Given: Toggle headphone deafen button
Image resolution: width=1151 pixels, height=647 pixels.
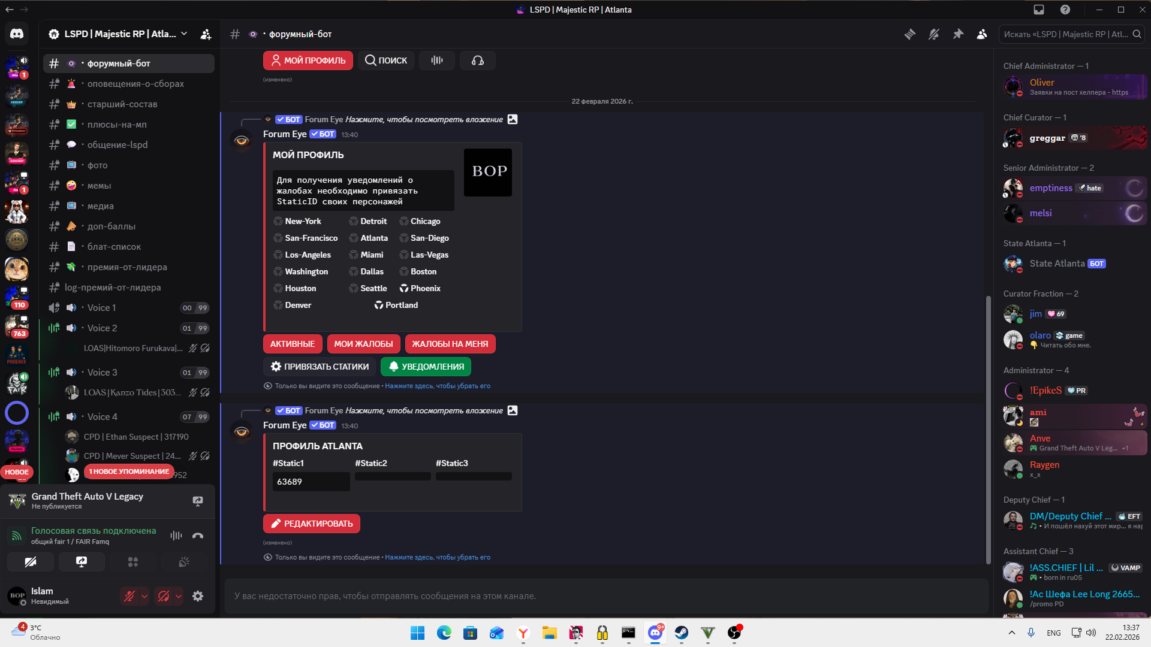Looking at the screenshot, I should pos(163,596).
